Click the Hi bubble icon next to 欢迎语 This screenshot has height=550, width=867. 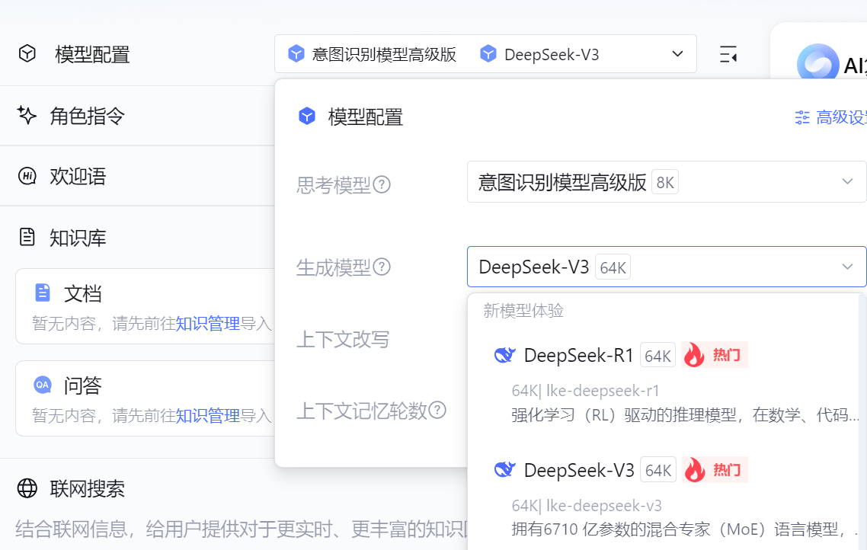pyautogui.click(x=27, y=176)
